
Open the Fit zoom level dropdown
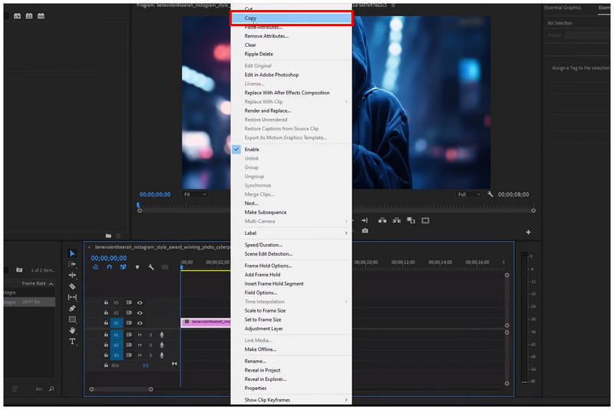[196, 194]
